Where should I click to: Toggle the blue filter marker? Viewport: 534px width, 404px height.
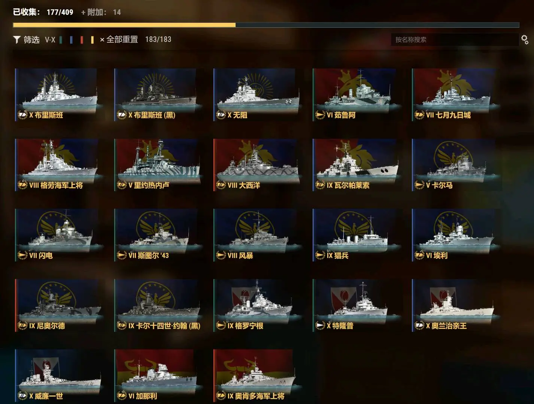(x=71, y=40)
